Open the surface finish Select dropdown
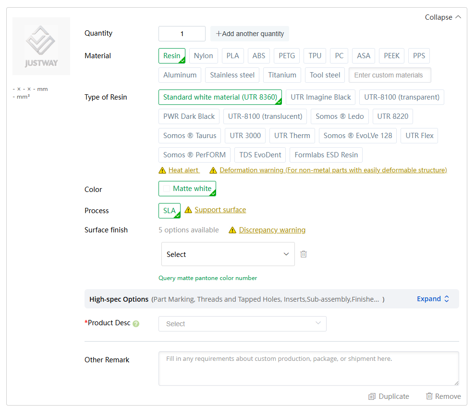 pos(228,254)
